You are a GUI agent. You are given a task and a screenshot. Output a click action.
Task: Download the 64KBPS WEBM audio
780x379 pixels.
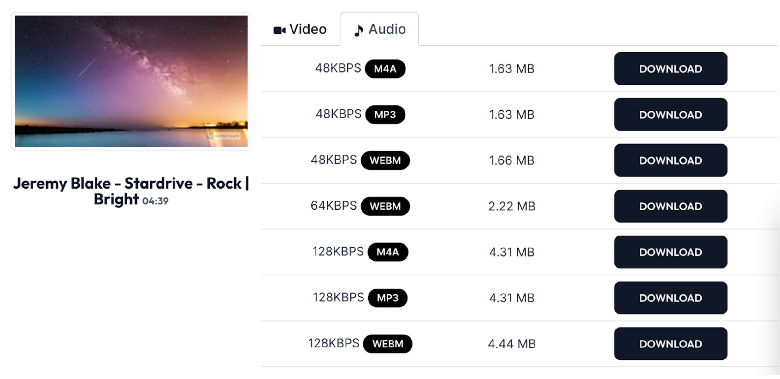click(670, 206)
